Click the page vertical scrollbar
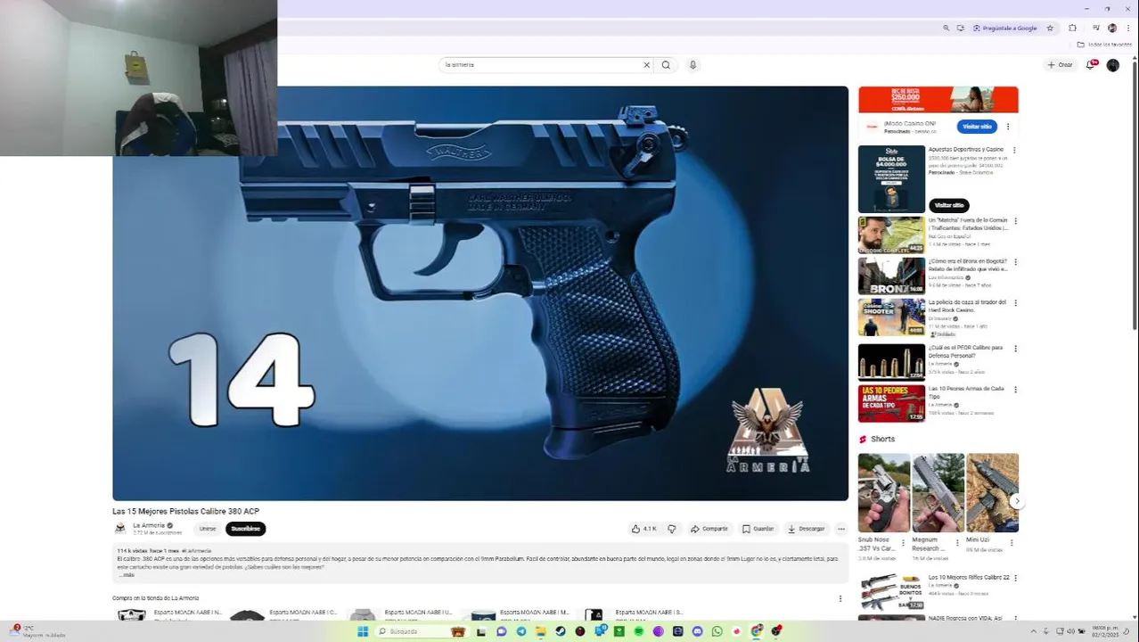This screenshot has width=1139, height=642. (1134, 196)
